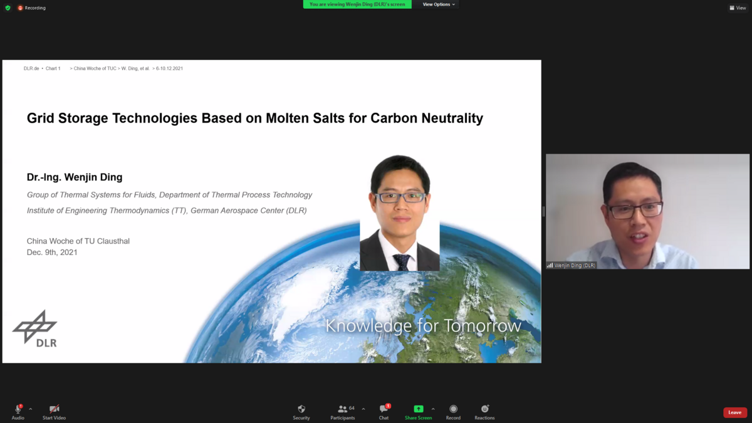
Task: Click "Institute of Engineering Thermodynamics (TT)" line
Action: (167, 211)
